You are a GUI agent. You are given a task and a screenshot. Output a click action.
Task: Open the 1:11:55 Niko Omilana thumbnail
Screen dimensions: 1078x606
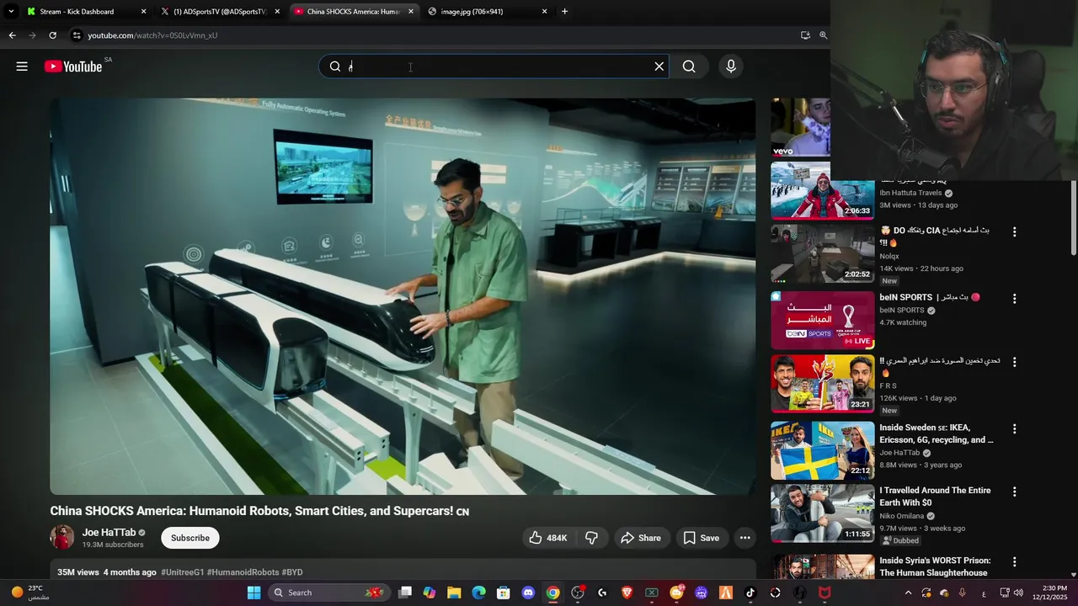(x=822, y=513)
